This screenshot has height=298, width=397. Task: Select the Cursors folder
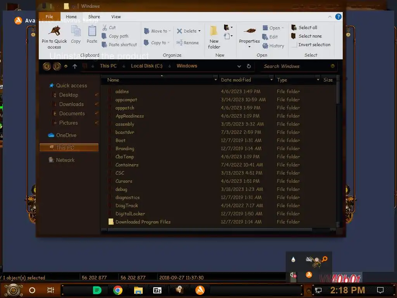pyautogui.click(x=124, y=181)
